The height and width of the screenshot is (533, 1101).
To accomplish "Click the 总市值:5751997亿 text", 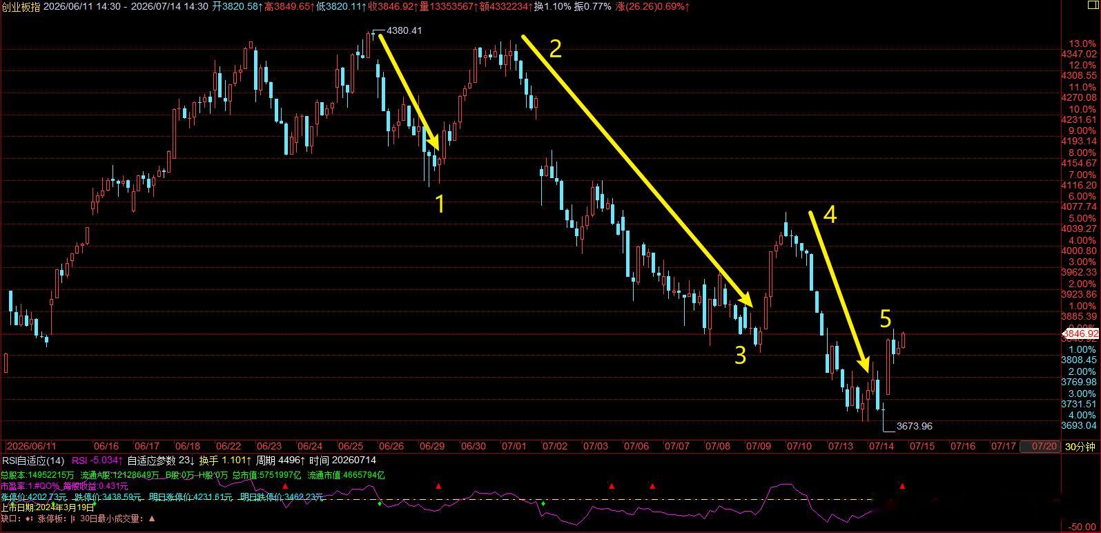I will [x=266, y=475].
